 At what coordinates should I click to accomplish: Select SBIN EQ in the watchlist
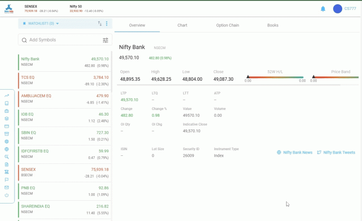pyautogui.click(x=65, y=136)
